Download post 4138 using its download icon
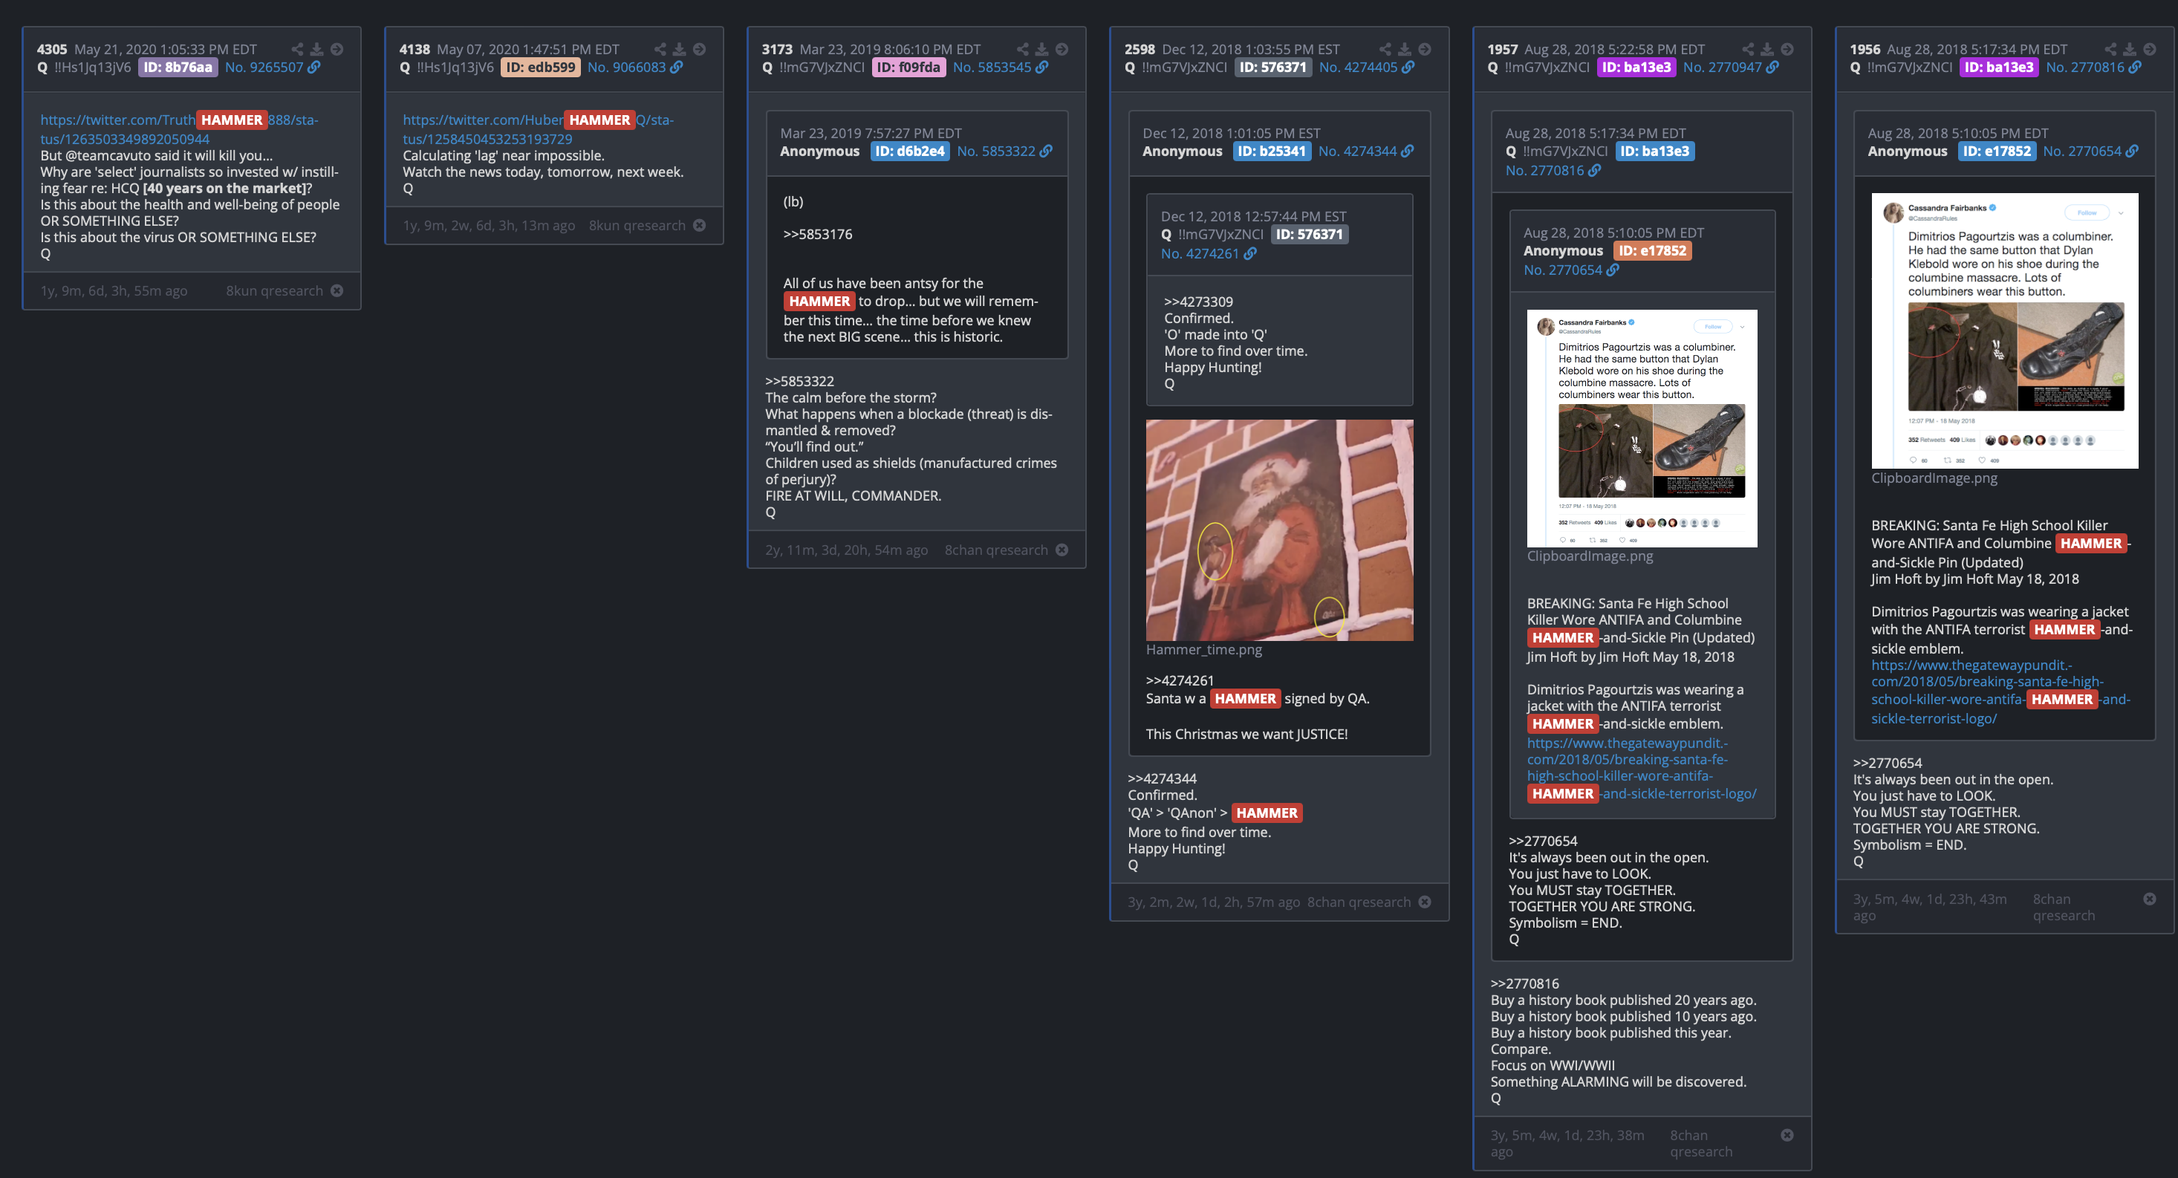Screen dimensions: 2178x1178 pos(679,49)
